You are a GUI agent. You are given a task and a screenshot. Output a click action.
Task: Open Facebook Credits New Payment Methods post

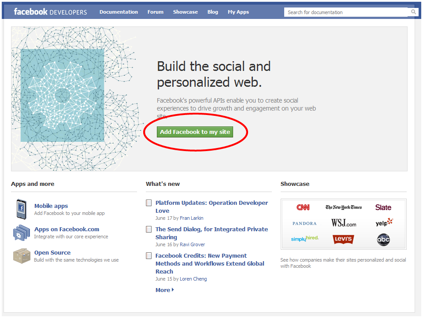pyautogui.click(x=210, y=263)
